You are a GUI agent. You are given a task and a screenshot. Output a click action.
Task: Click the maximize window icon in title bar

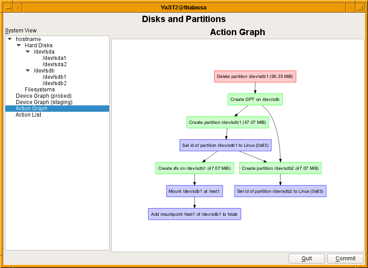point(360,8)
